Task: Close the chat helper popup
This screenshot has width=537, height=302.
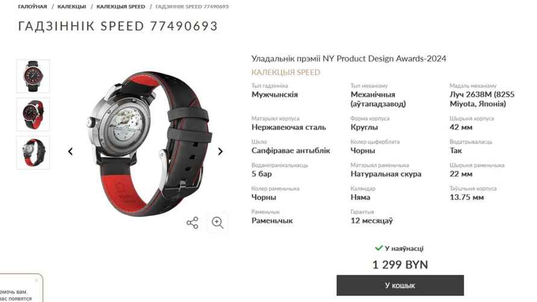Action: pyautogui.click(x=36, y=280)
